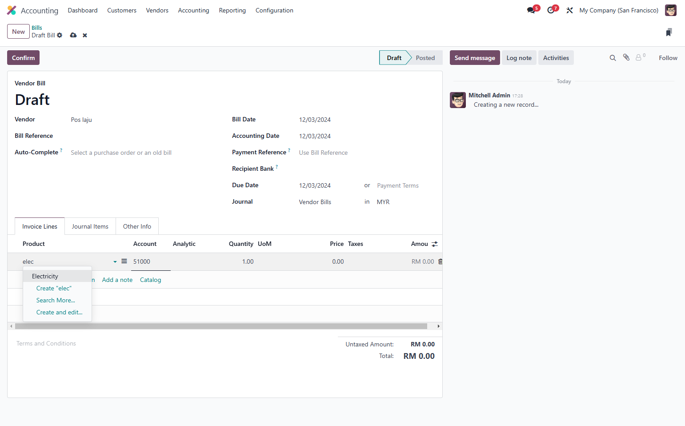Screen dimensions: 685x426
Task: Follow this bill record
Action: (x=668, y=58)
